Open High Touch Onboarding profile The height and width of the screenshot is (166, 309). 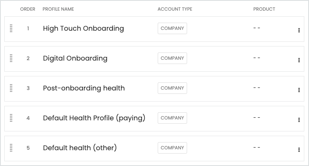point(84,29)
